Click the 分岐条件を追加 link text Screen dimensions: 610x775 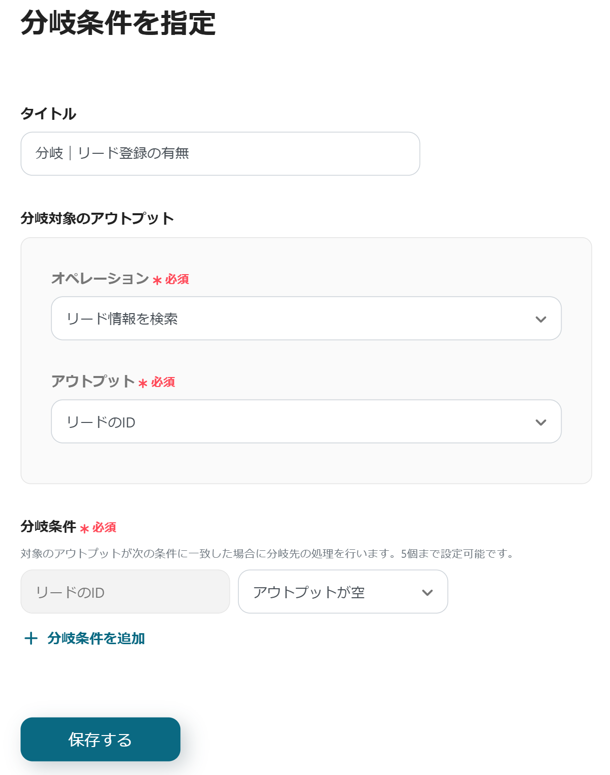coord(96,638)
